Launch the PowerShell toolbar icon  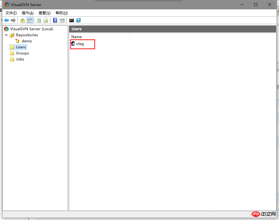pos(79,20)
